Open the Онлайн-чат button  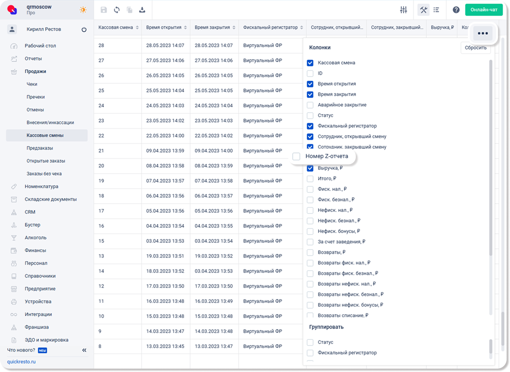(x=484, y=10)
